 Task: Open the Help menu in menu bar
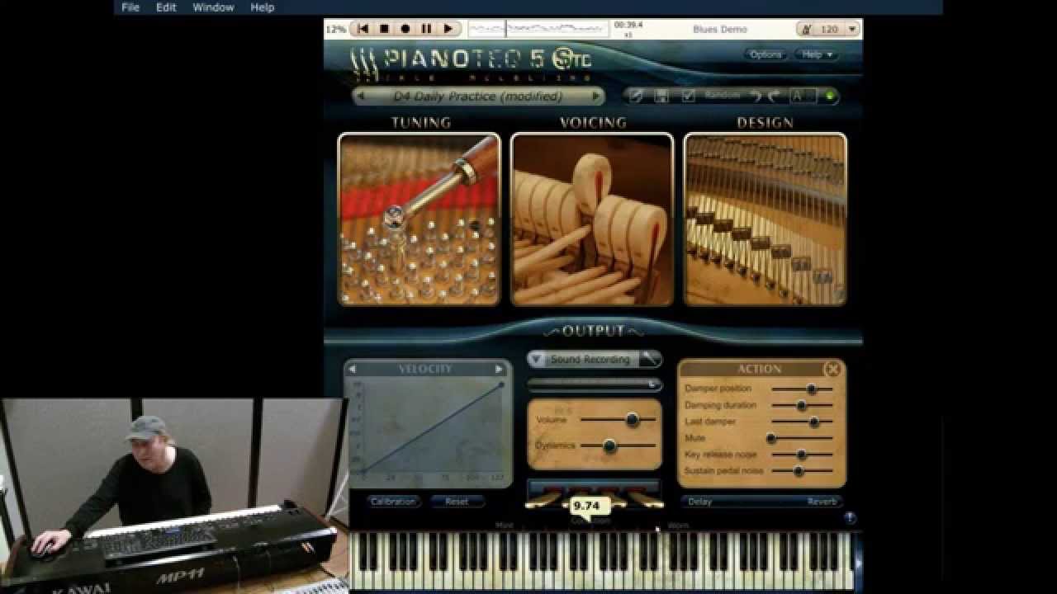[x=262, y=7]
